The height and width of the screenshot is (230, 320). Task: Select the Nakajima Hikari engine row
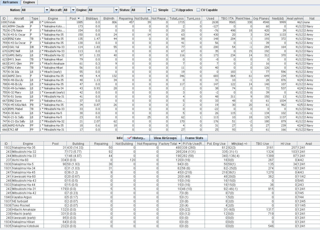(160, 222)
